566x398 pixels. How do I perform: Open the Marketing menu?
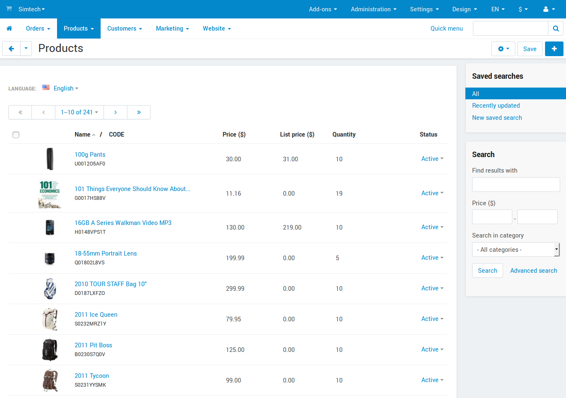tap(172, 28)
